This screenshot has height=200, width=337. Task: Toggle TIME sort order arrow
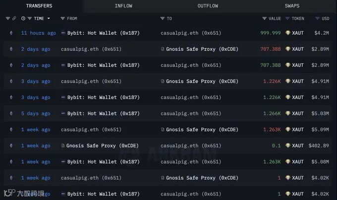coord(49,18)
